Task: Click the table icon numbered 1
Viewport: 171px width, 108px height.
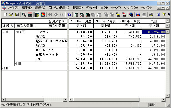Action: coord(76,15)
